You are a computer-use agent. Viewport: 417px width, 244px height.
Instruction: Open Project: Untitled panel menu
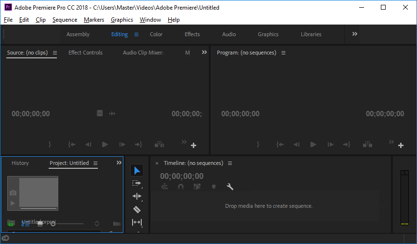95,163
